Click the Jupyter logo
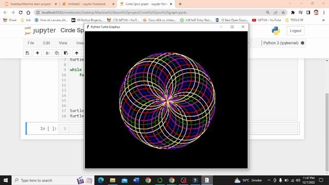The height and width of the screenshot is (185, 329). pos(40,31)
